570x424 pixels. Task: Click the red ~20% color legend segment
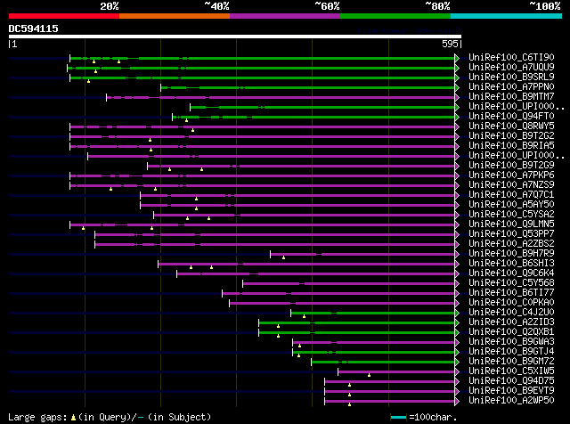[x=64, y=16]
